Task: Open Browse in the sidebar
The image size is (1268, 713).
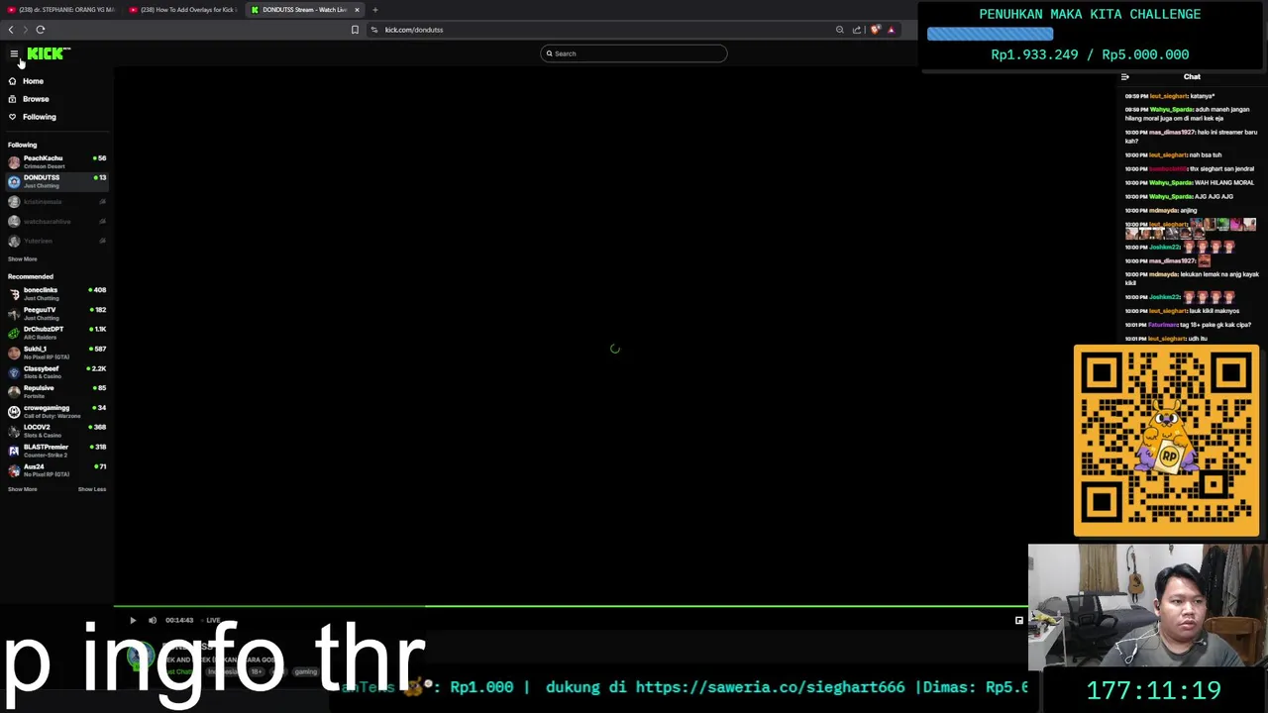Action: click(28, 99)
